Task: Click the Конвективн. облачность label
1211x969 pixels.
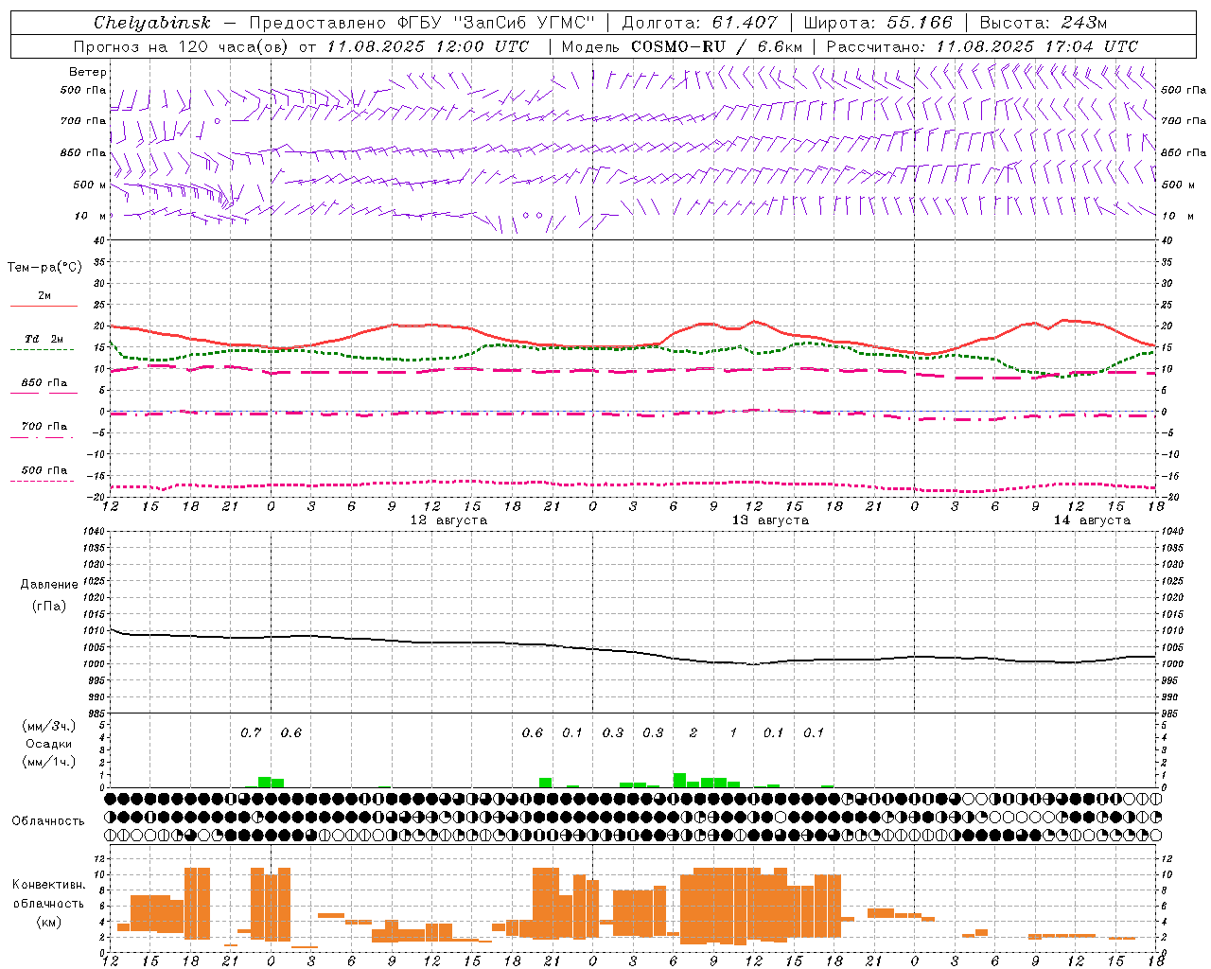Action: point(48,894)
